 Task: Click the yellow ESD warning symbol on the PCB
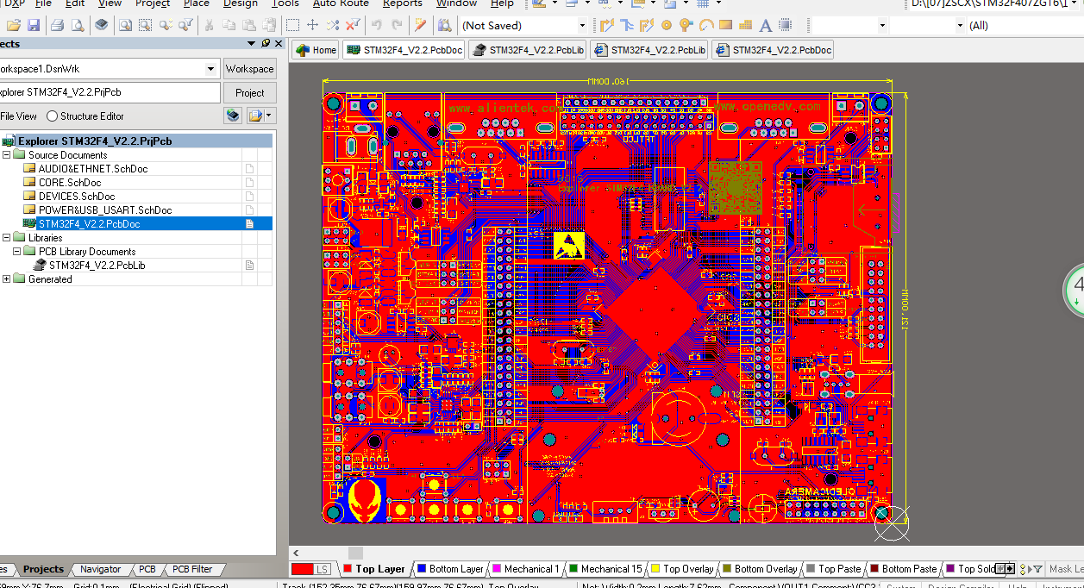(x=569, y=244)
